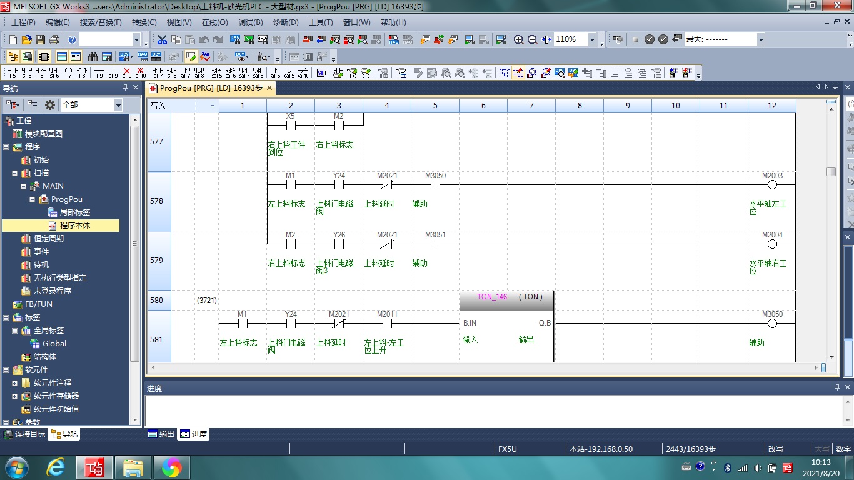Expand the 软元件注释 tree node
The width and height of the screenshot is (854, 480).
(15, 383)
